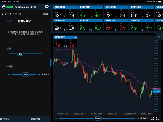
Task: Select M at alert timeframe slider end
Action: (39, 75)
